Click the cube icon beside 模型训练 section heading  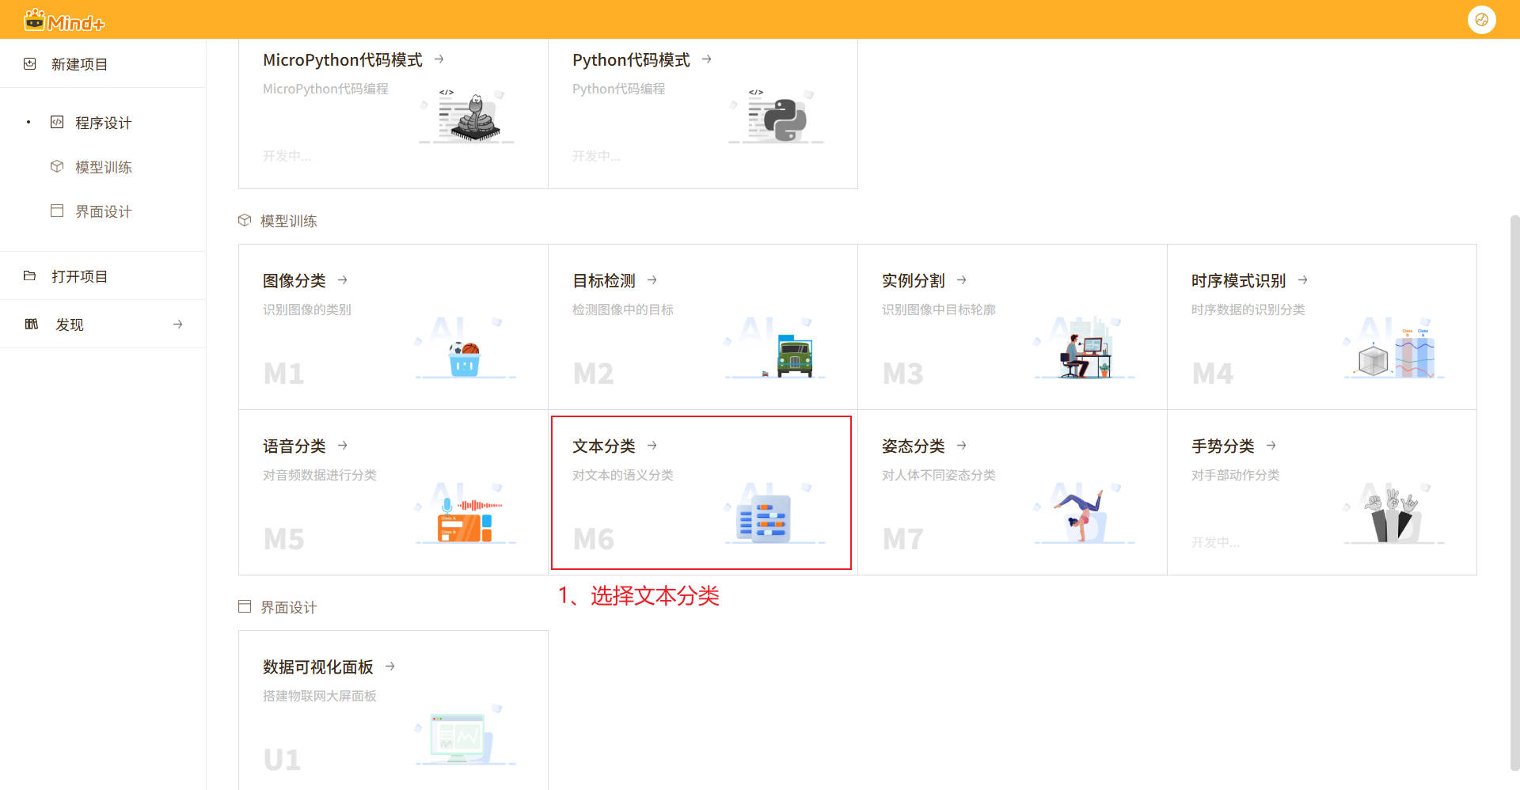pos(245,220)
